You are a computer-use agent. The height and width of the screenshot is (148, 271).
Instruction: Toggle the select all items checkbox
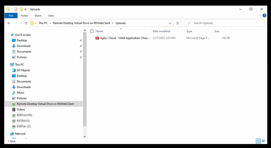click(92, 31)
